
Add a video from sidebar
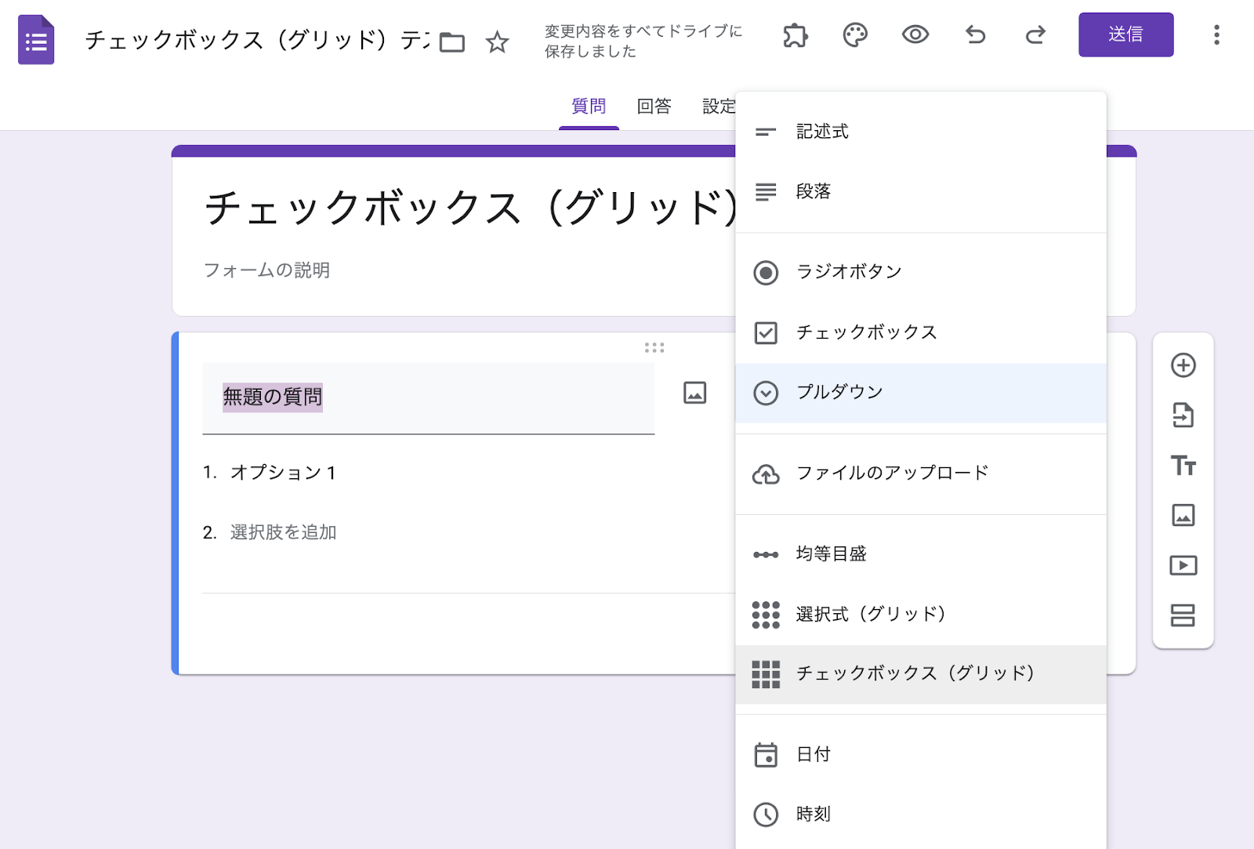coord(1183,565)
